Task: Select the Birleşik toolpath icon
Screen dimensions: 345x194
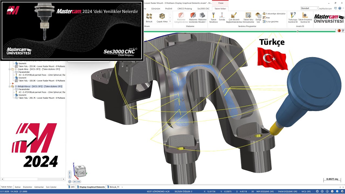Action: click(149, 18)
